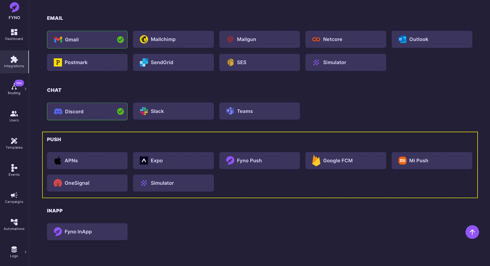Expand the Routing submenu chevron
Screen dimensions: 490x266
[x=25, y=89]
